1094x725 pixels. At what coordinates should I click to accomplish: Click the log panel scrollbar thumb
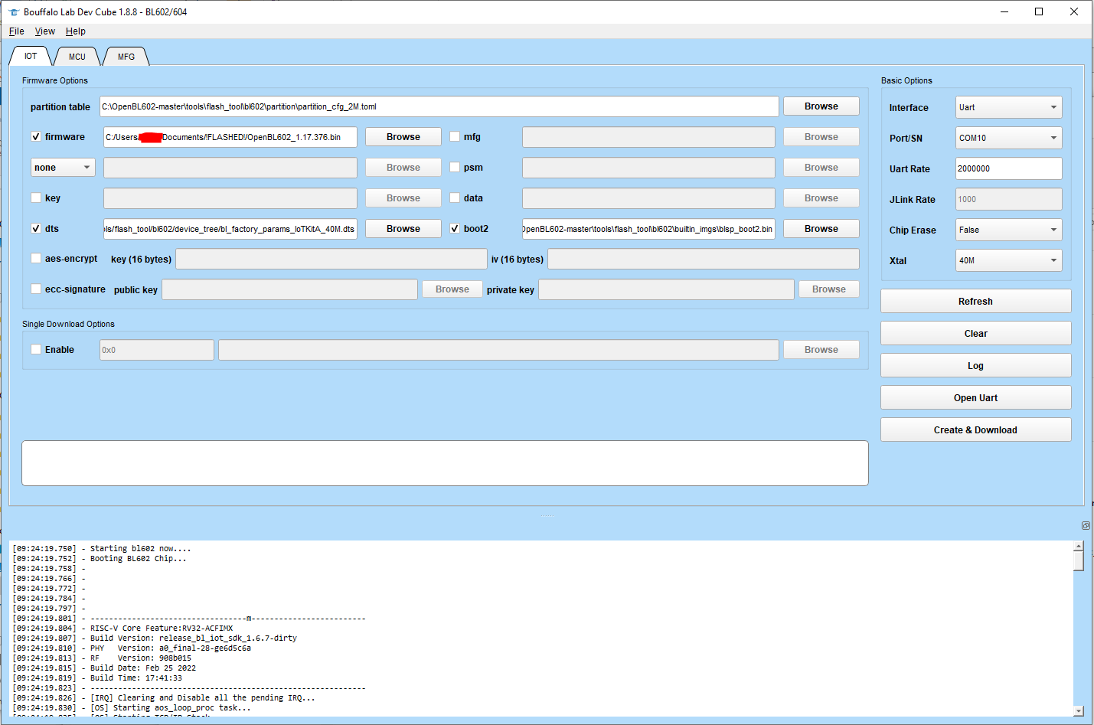tap(1078, 561)
